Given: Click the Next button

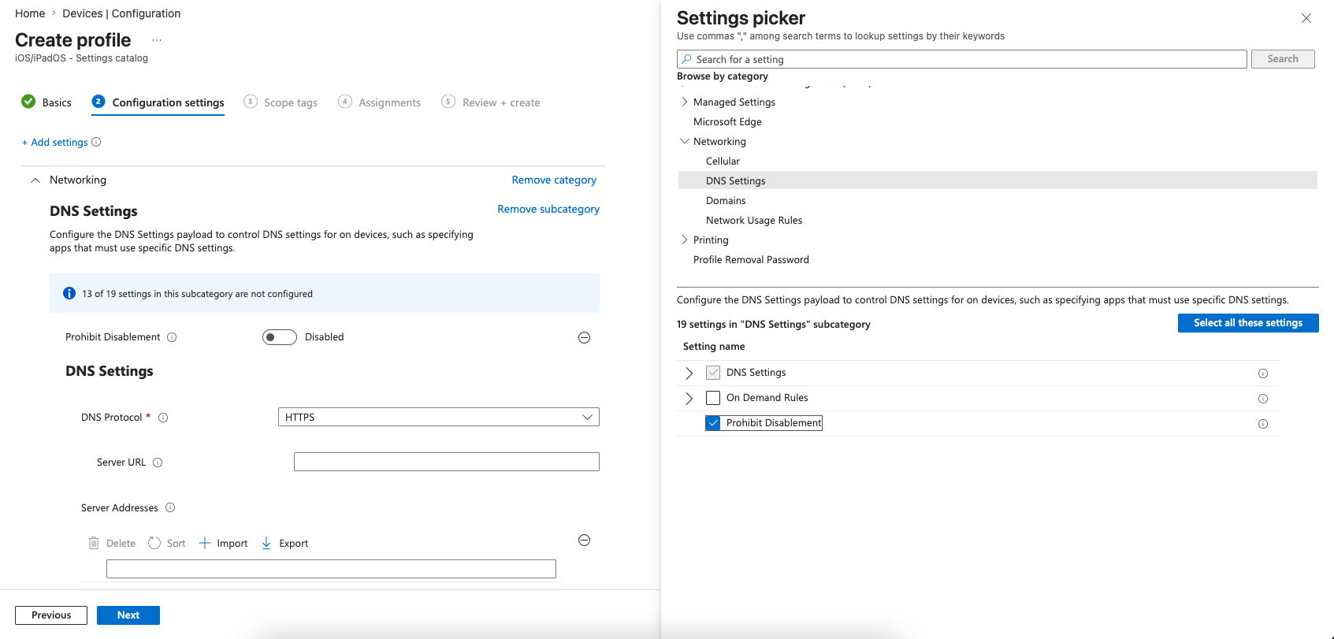Looking at the screenshot, I should tap(128, 615).
